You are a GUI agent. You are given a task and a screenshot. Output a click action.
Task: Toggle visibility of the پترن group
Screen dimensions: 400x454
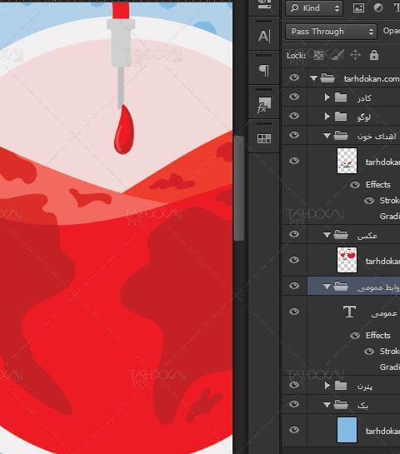pos(294,385)
